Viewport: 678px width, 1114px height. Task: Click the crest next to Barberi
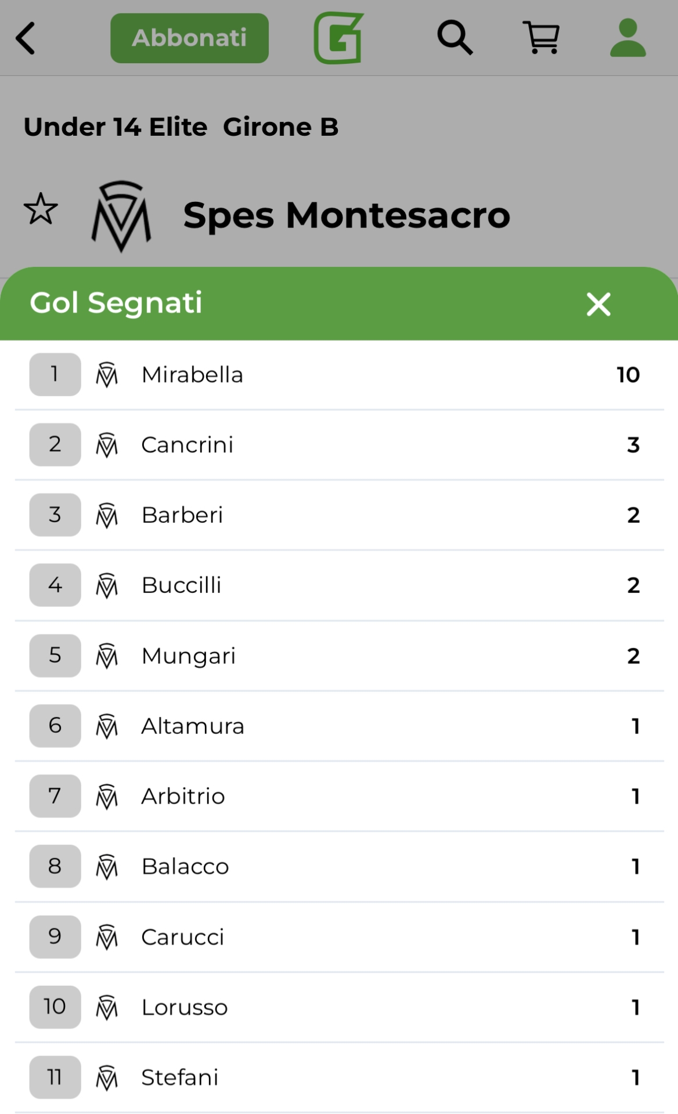tap(107, 515)
